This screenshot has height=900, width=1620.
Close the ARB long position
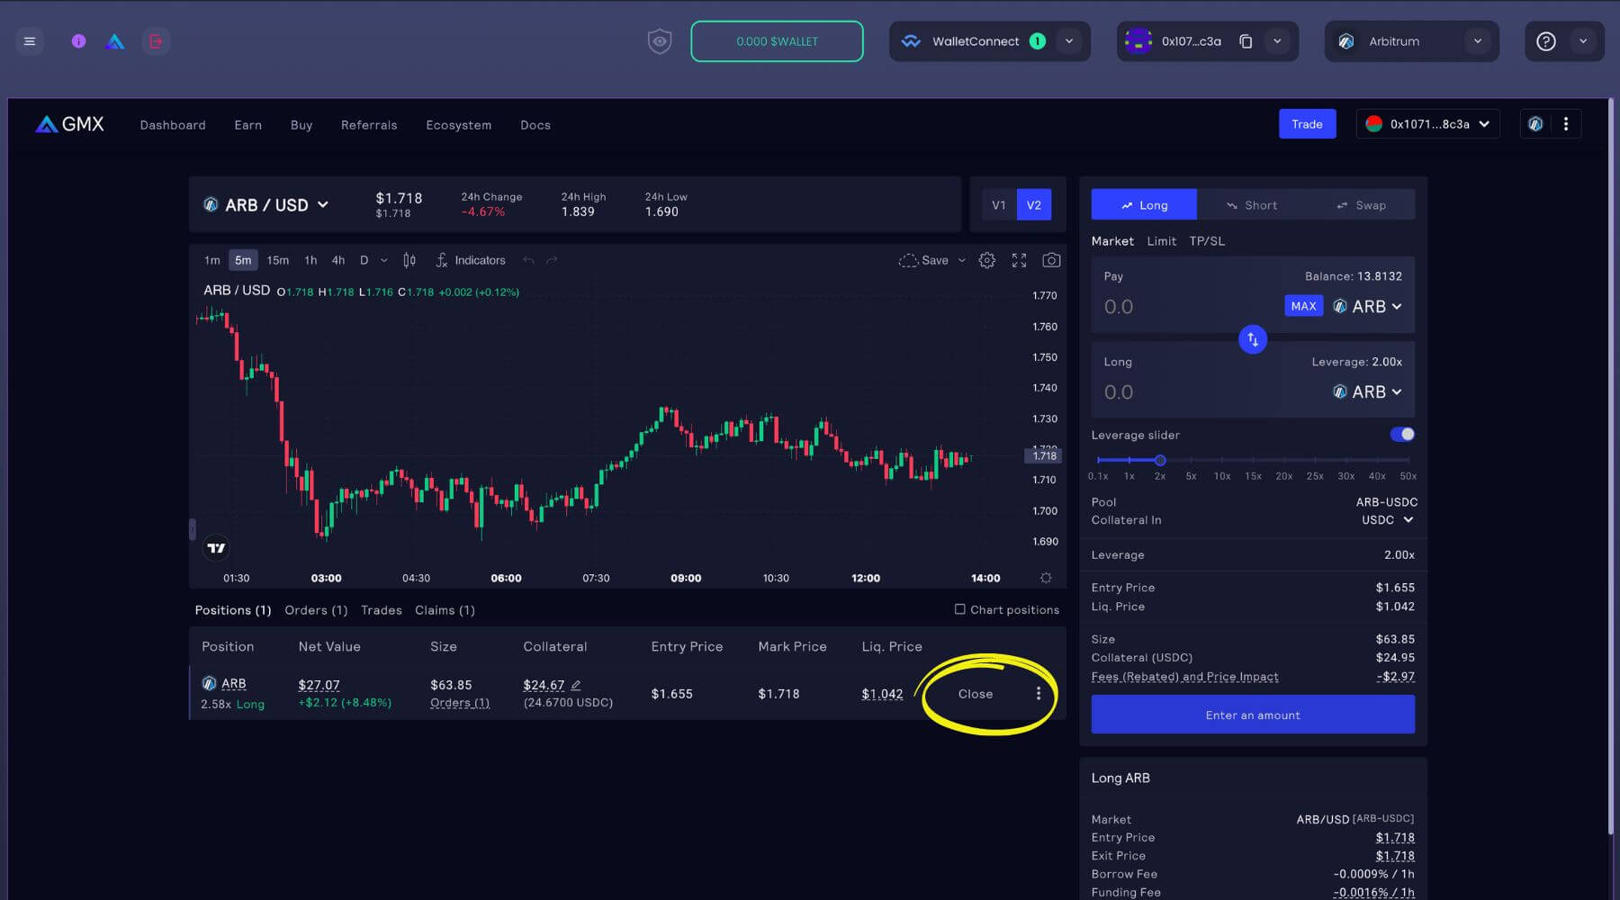point(975,694)
